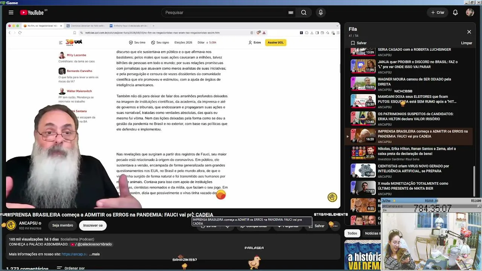
Task: Open Seu time on the UOL page
Action: [x=137, y=43]
